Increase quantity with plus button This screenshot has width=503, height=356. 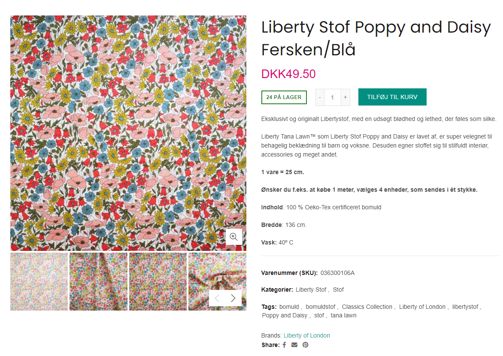(x=345, y=97)
